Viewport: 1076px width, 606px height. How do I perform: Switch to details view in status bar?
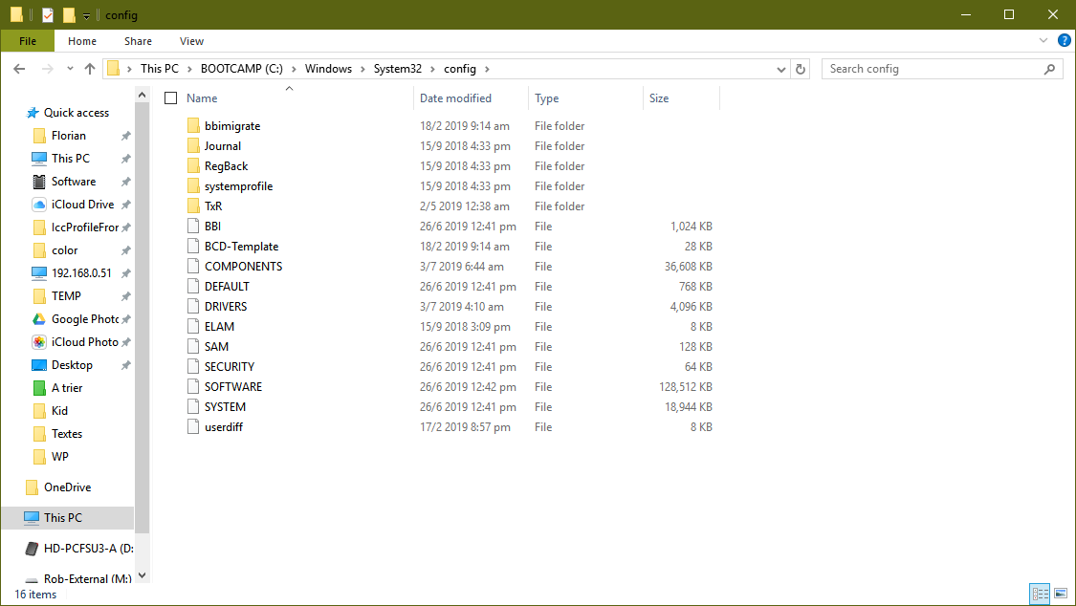click(x=1040, y=595)
